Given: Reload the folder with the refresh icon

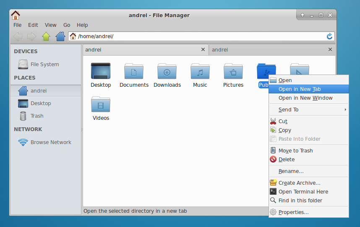Looking at the screenshot, I should 329,36.
